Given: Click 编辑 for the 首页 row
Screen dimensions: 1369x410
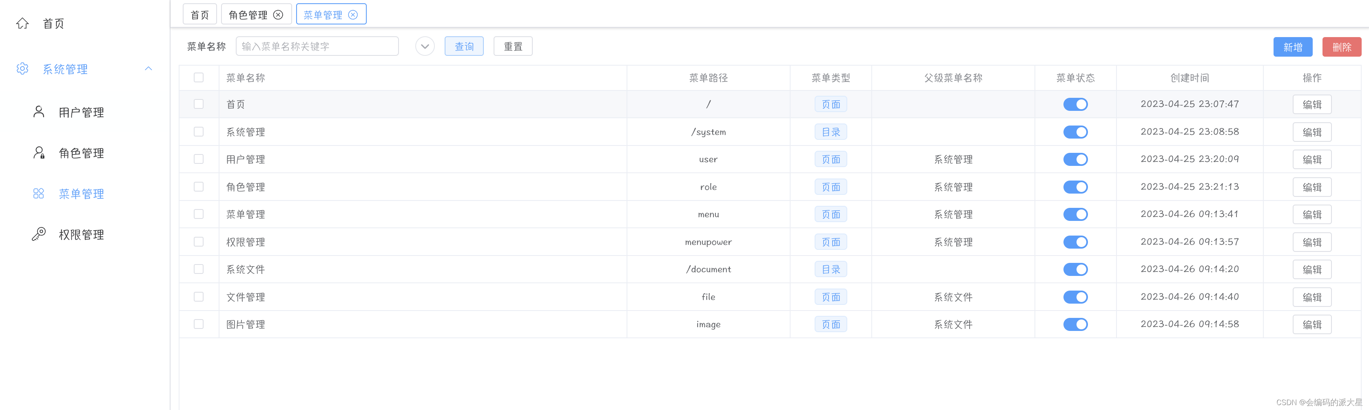Looking at the screenshot, I should 1311,105.
